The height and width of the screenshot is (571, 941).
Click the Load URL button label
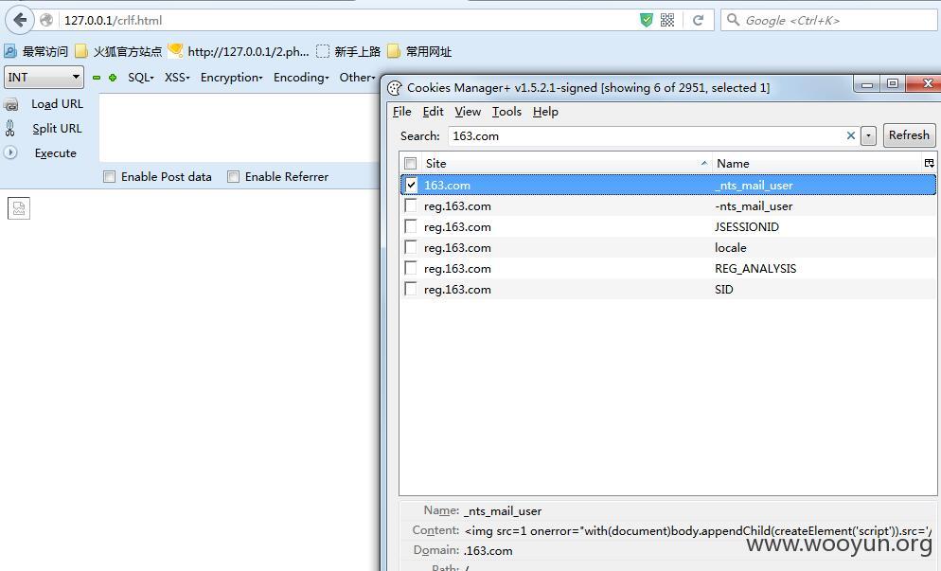pyautogui.click(x=57, y=104)
